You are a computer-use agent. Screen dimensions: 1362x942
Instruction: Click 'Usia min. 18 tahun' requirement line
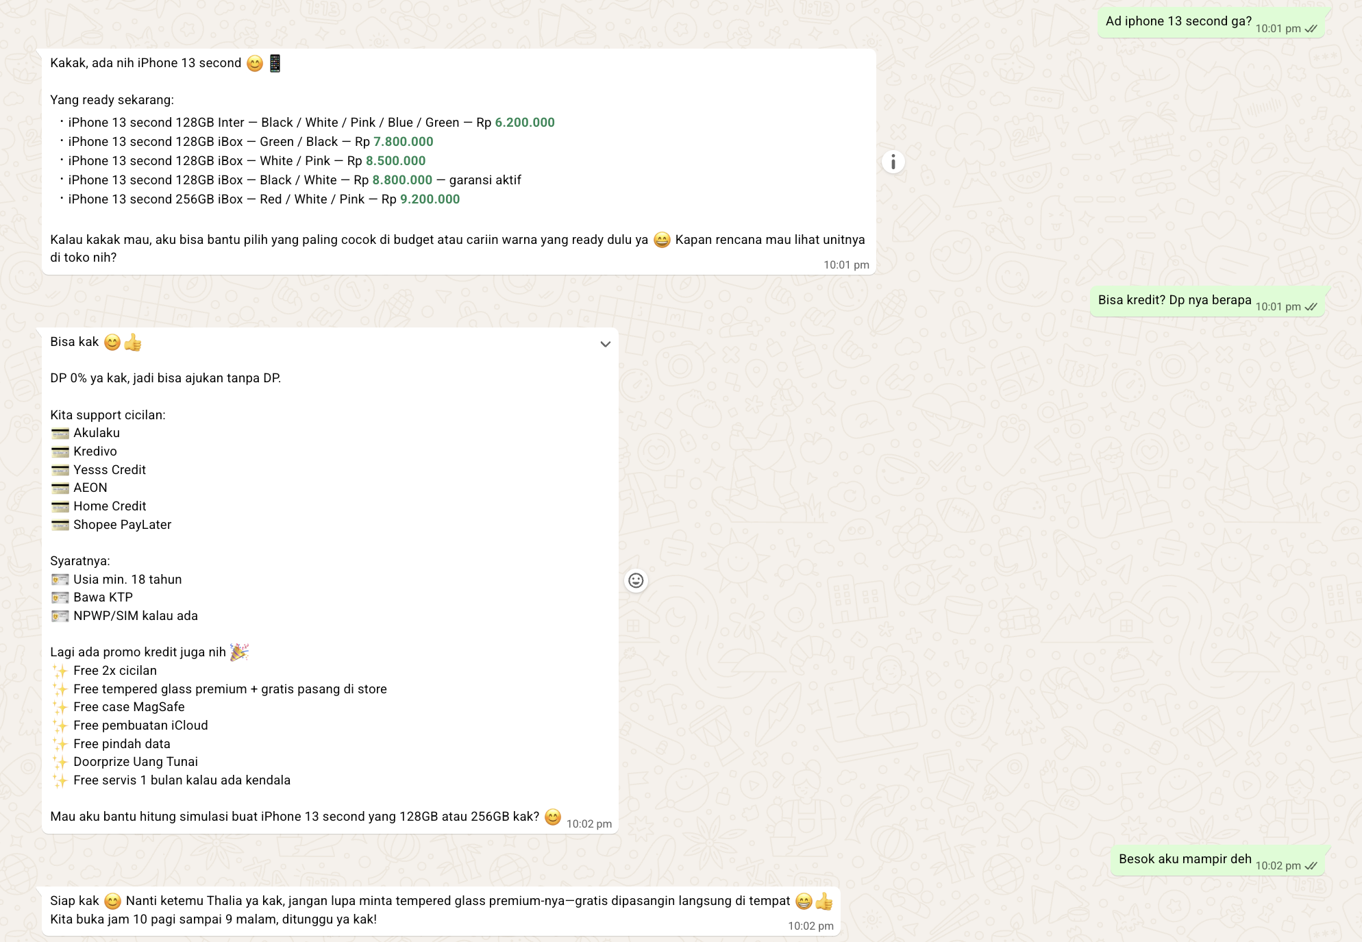[116, 580]
